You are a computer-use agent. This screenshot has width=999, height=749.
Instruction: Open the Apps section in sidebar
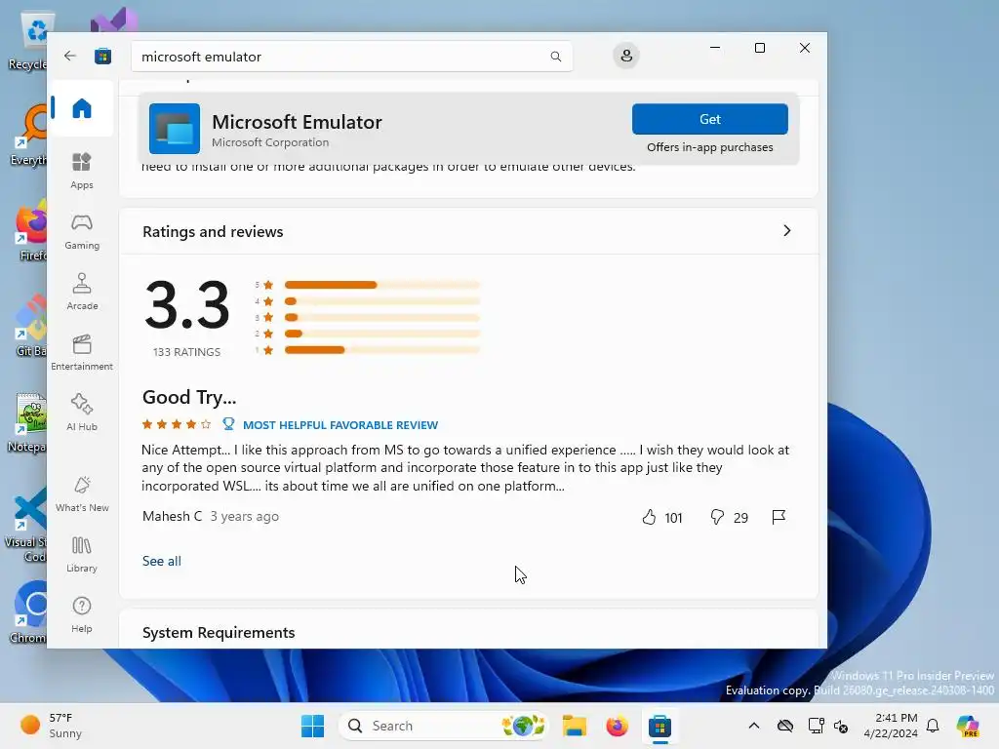[82, 171]
